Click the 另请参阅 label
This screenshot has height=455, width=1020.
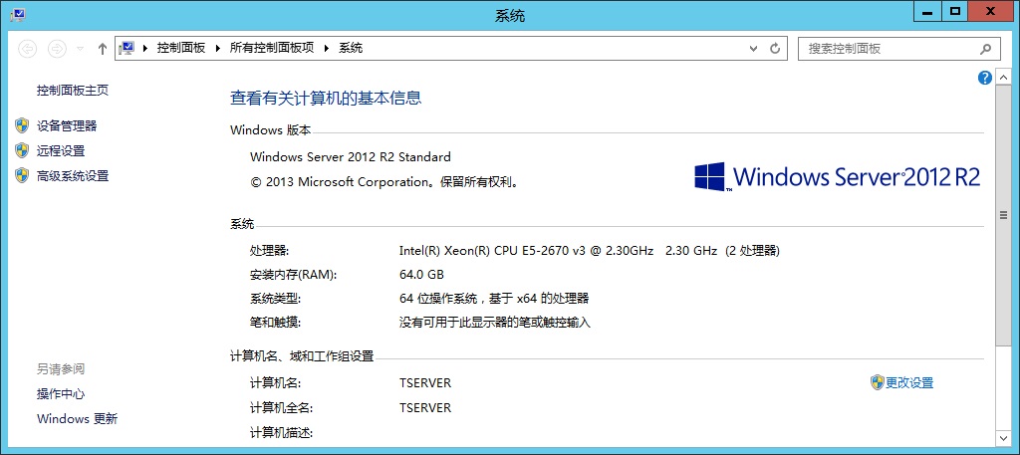pyautogui.click(x=61, y=369)
